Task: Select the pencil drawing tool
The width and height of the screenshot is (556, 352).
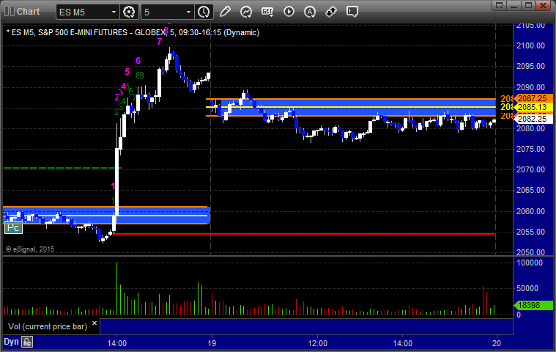Action: [225, 12]
